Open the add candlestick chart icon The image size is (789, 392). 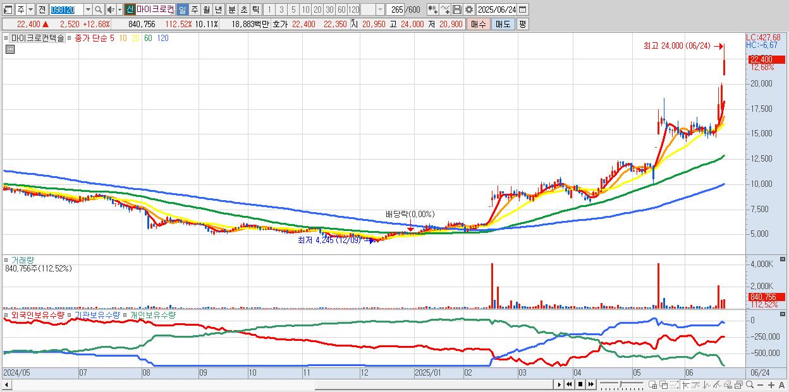click(433, 9)
